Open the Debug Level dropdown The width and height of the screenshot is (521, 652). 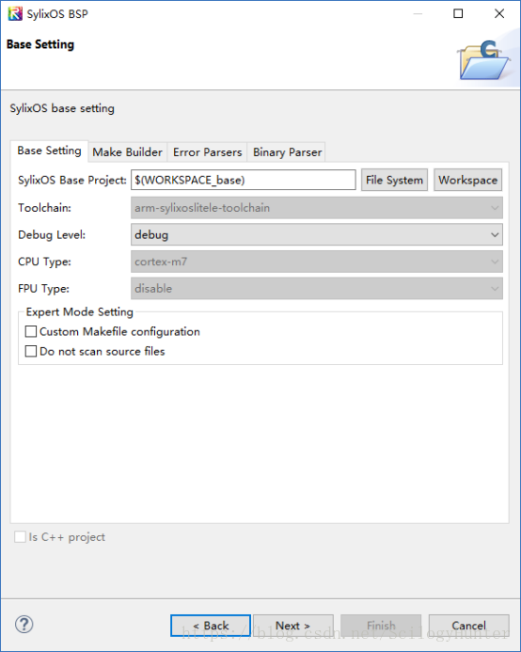[316, 234]
